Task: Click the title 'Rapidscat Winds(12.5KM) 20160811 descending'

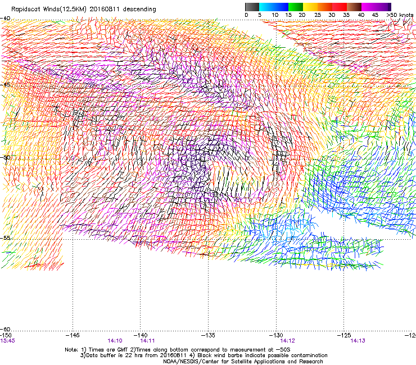Action: pyautogui.click(x=84, y=10)
